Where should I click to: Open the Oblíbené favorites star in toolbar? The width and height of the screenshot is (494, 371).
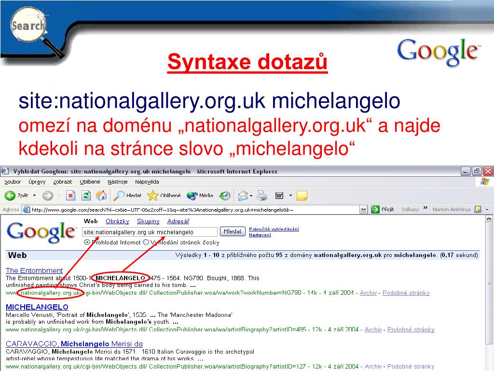click(164, 196)
